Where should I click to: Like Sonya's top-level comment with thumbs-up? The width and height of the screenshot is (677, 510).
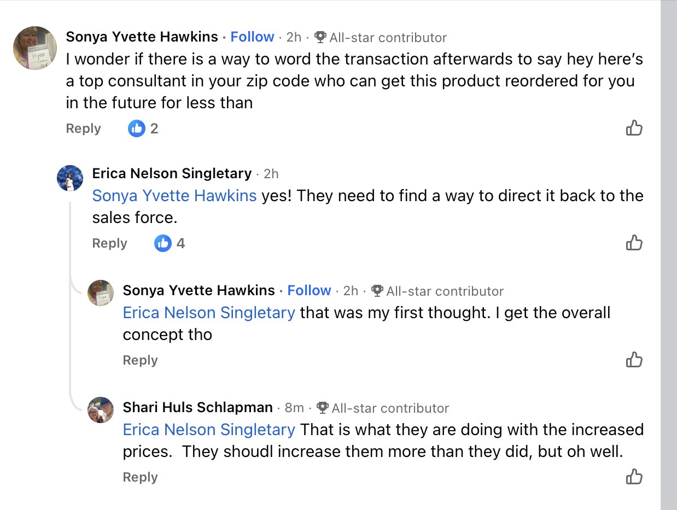tap(634, 128)
